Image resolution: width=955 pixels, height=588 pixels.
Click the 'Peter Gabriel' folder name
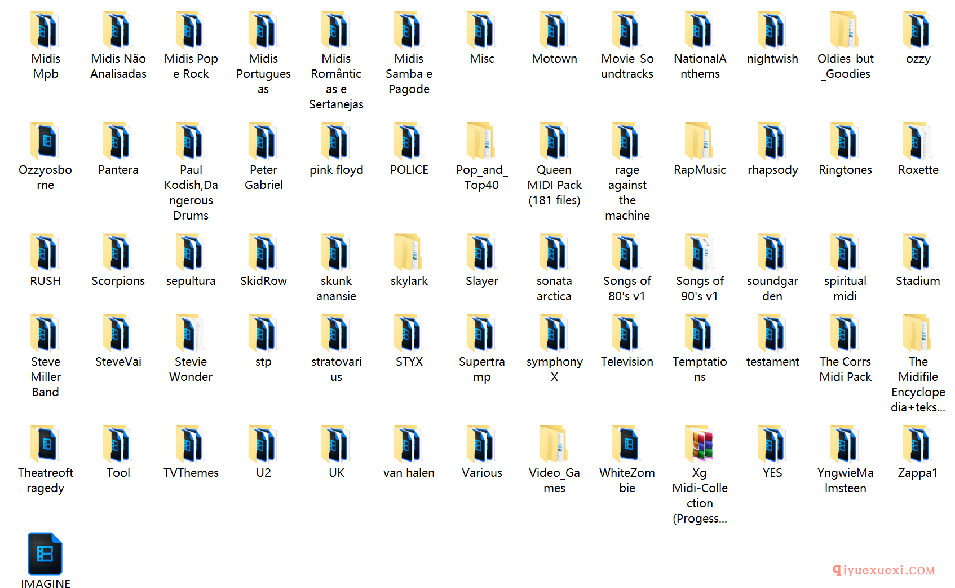tap(263, 177)
